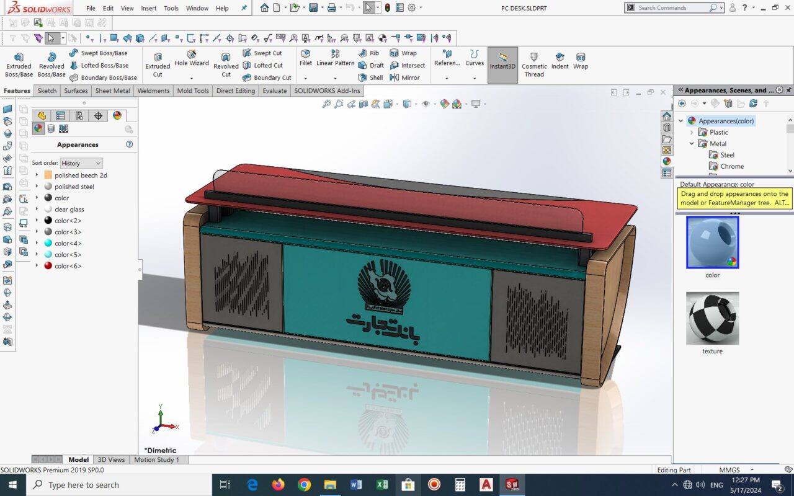Image resolution: width=794 pixels, height=496 pixels.
Task: Select the Extruded Cut tool
Action: pyautogui.click(x=158, y=64)
